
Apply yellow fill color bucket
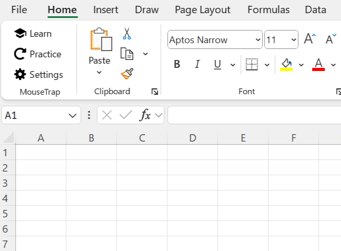tap(286, 65)
